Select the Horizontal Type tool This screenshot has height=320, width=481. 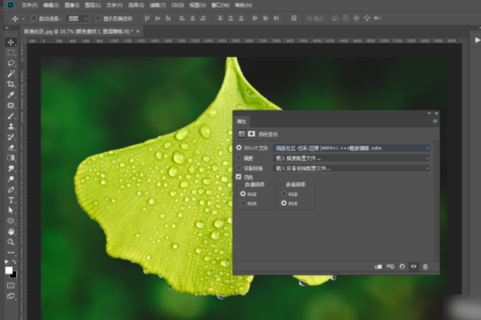11,200
